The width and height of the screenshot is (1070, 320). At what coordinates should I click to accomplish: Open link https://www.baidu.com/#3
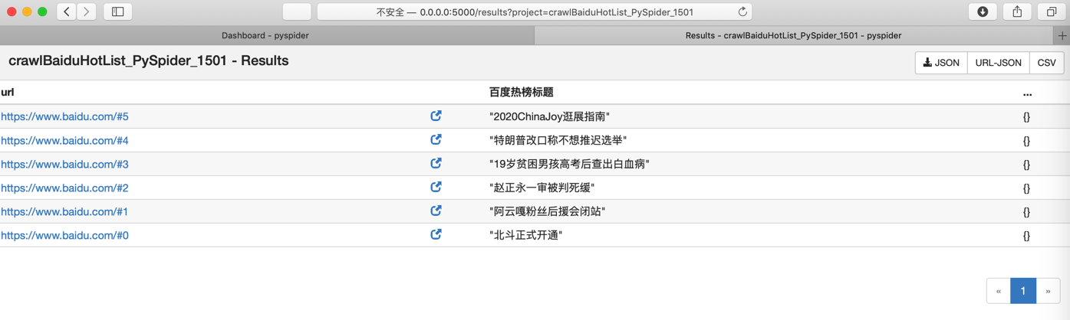click(64, 164)
